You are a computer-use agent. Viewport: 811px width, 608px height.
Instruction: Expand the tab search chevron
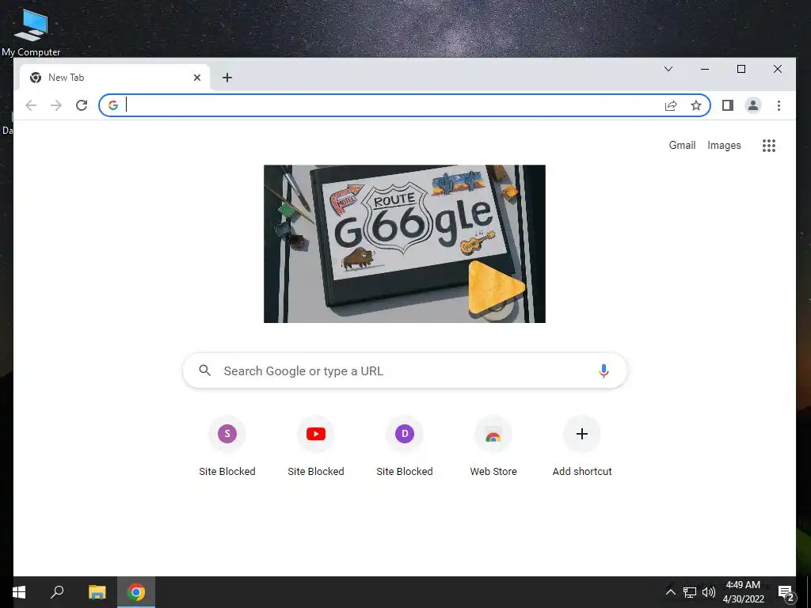click(x=668, y=69)
